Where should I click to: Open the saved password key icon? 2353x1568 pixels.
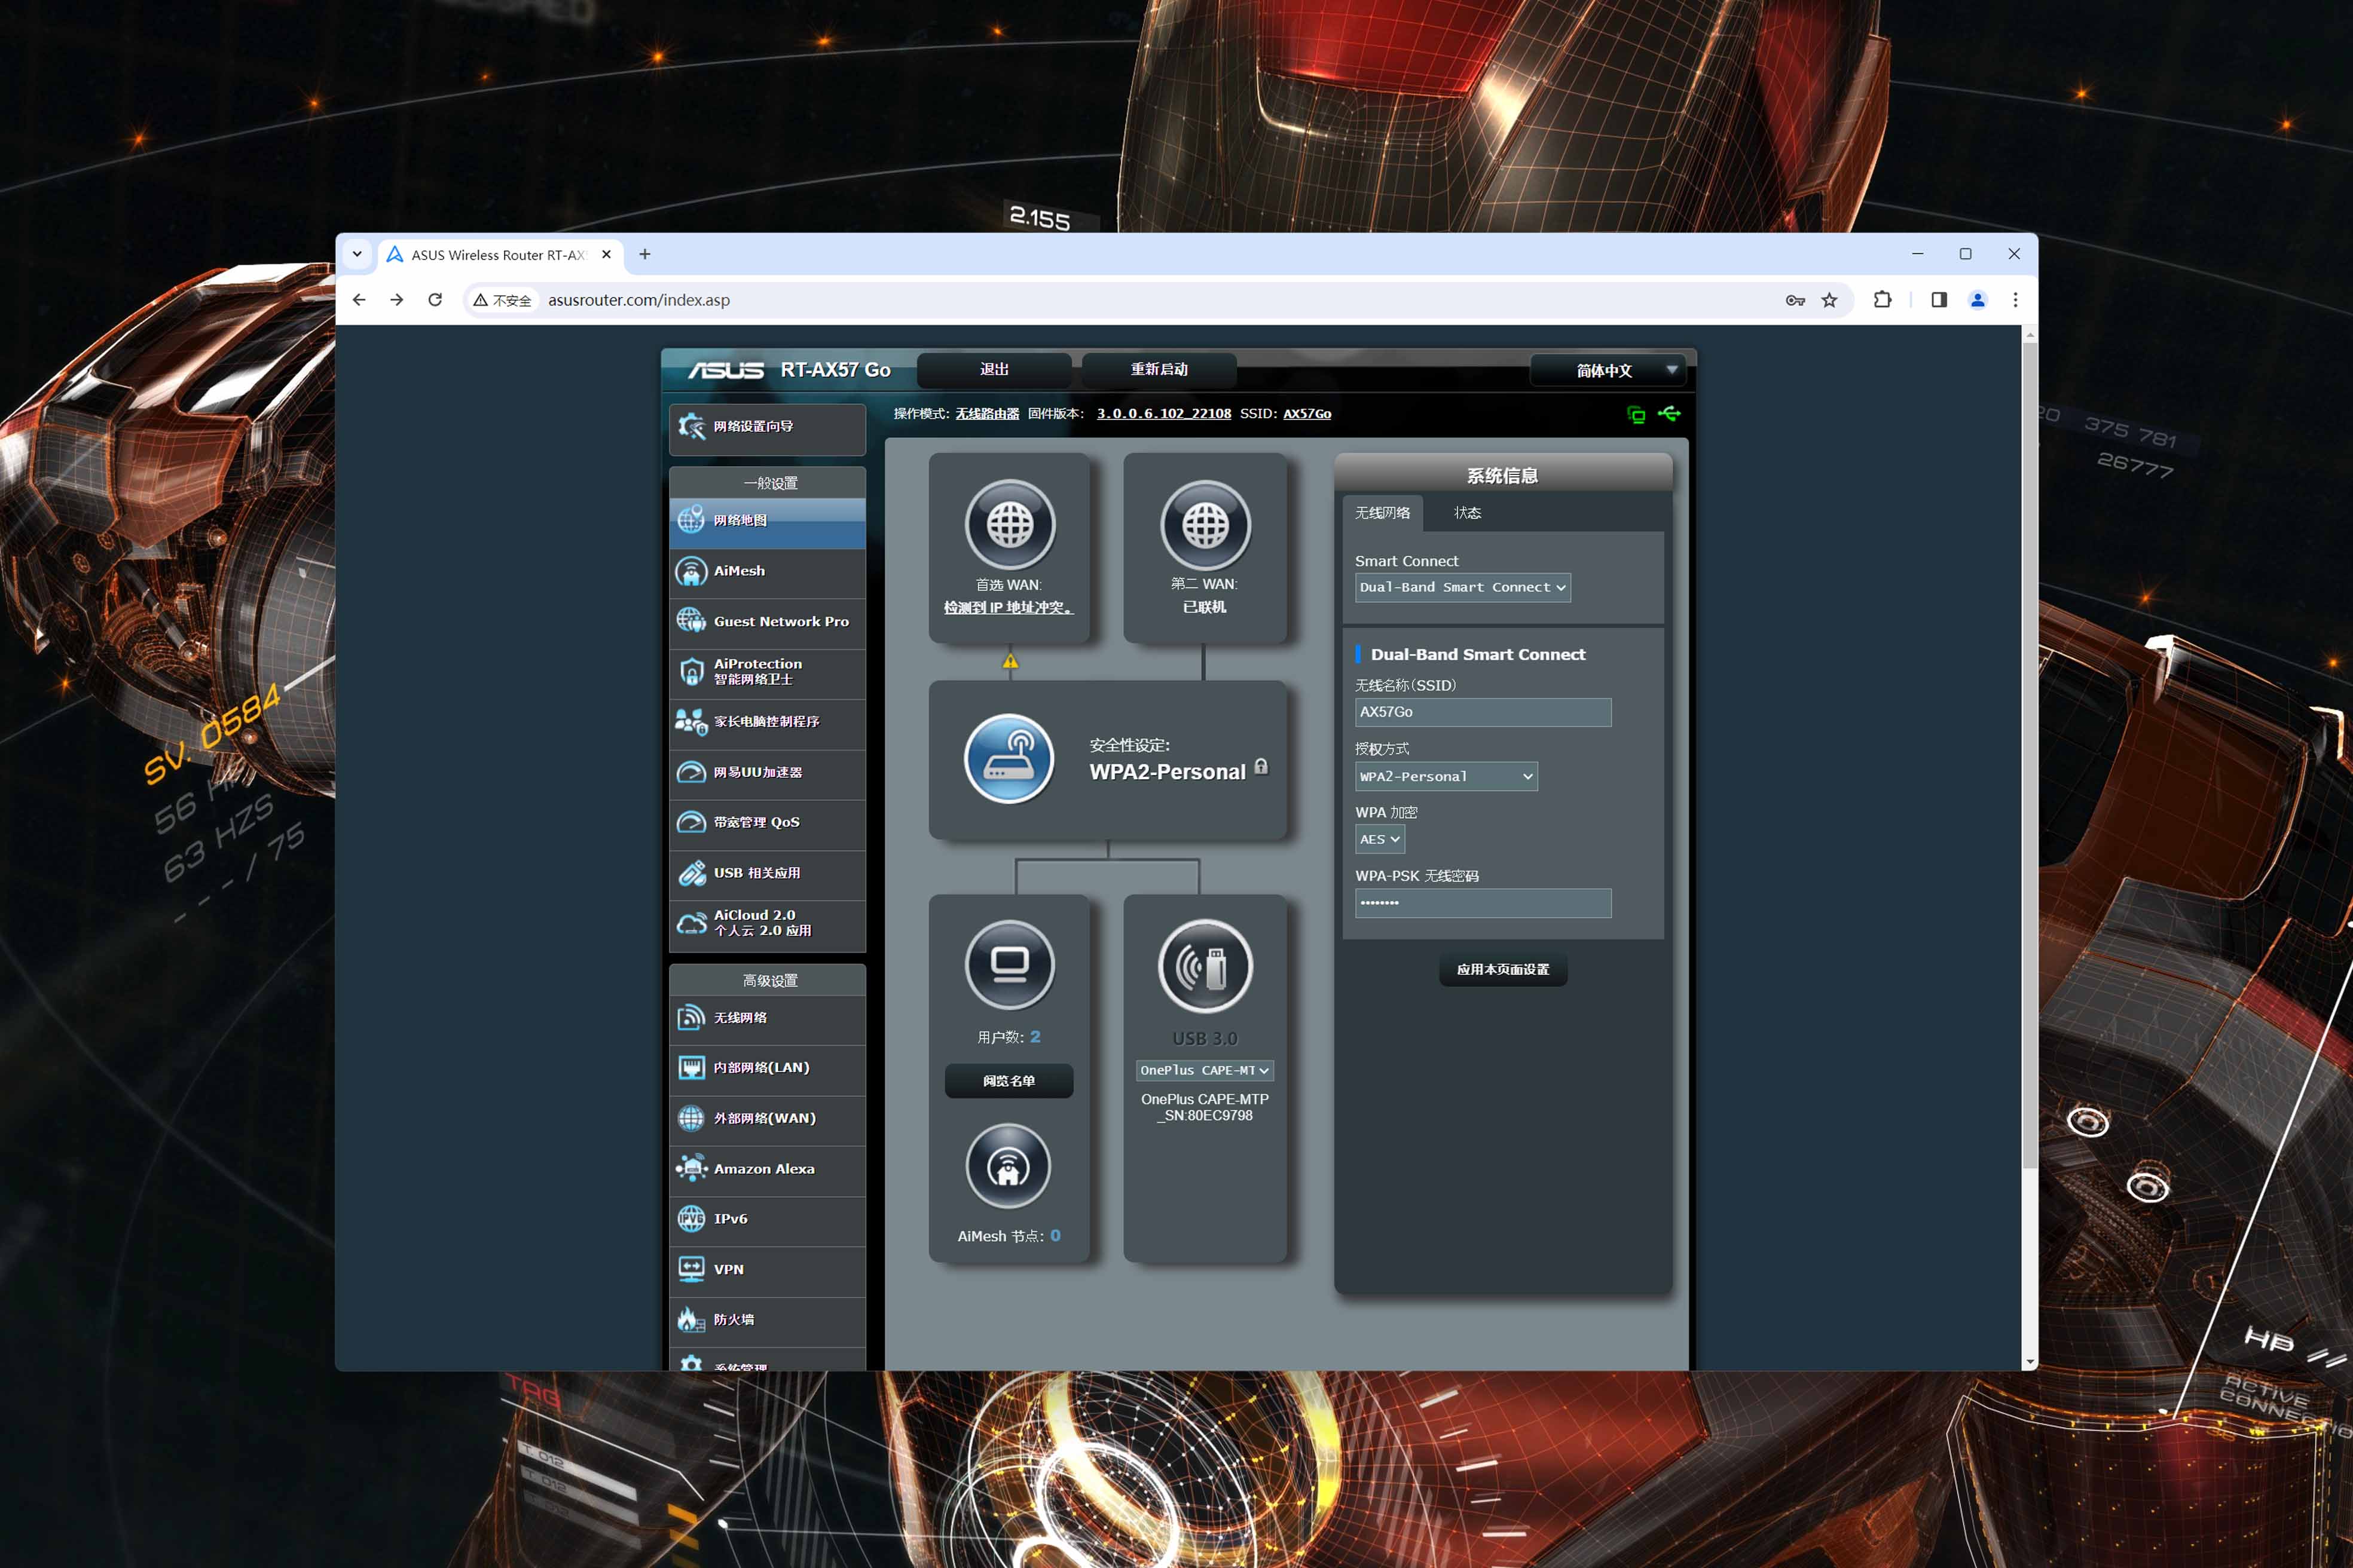click(x=1795, y=300)
